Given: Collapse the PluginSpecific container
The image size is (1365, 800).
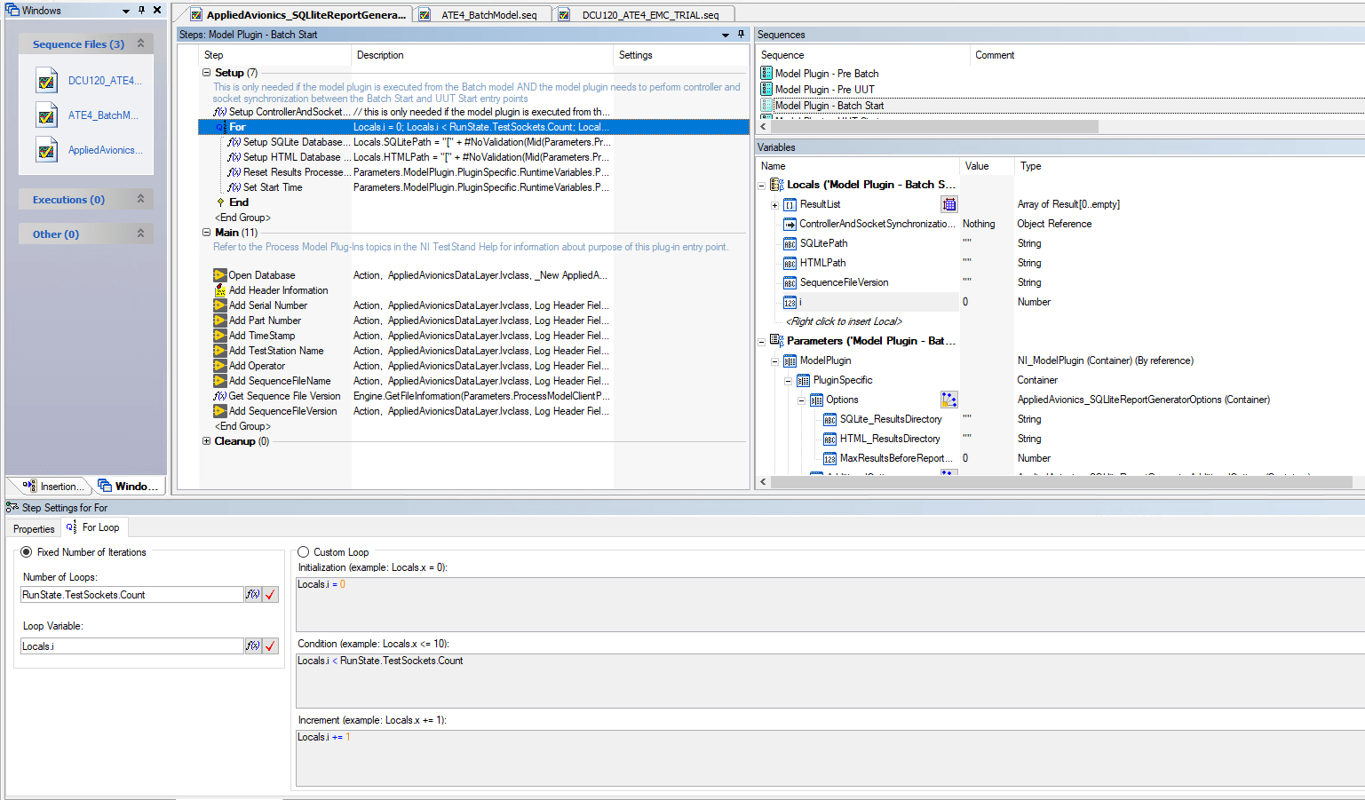Looking at the screenshot, I should pyautogui.click(x=788, y=381).
